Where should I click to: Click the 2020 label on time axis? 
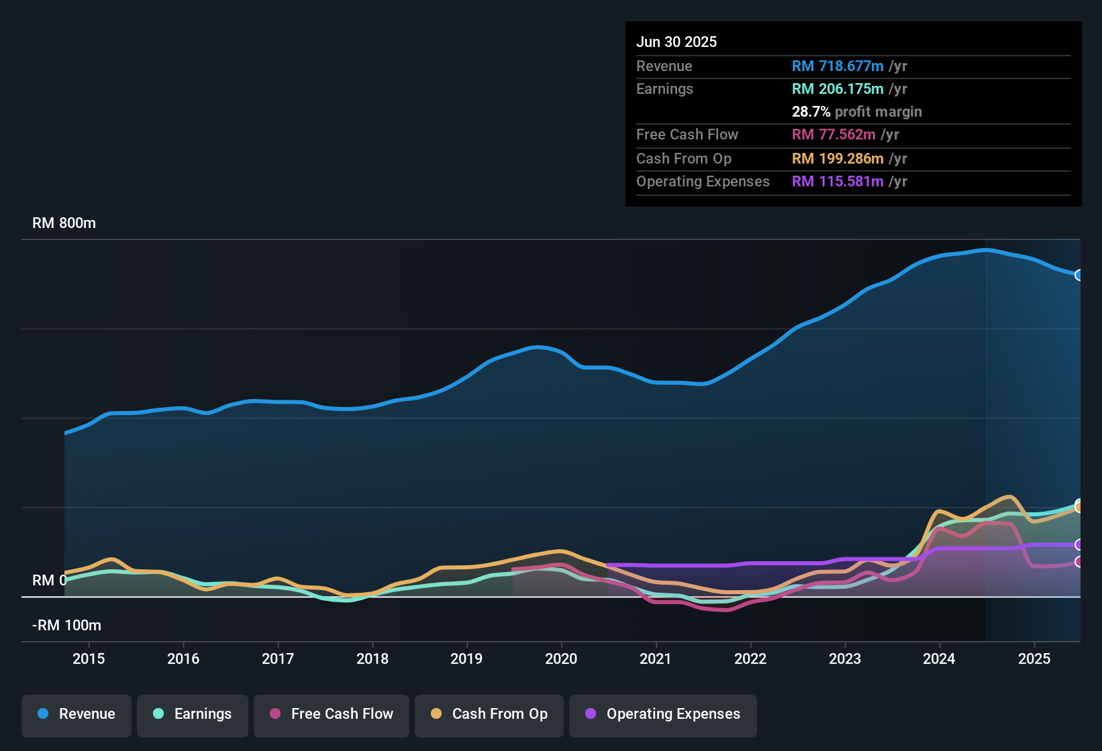(x=561, y=658)
